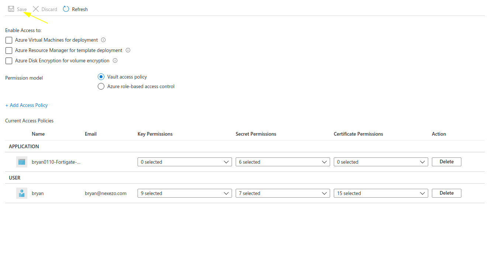Delete the bryan0110-Fortigate application policy

tap(447, 162)
